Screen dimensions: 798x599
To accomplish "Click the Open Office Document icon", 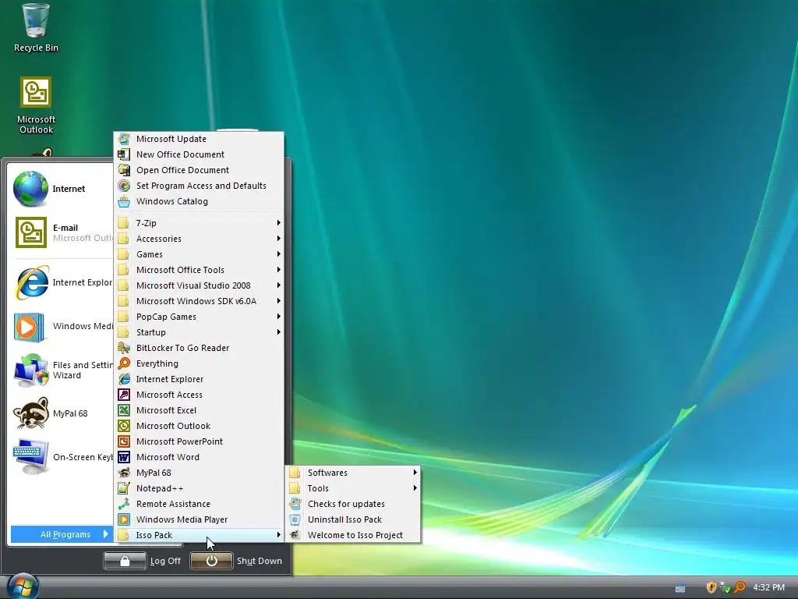I will 124,170.
